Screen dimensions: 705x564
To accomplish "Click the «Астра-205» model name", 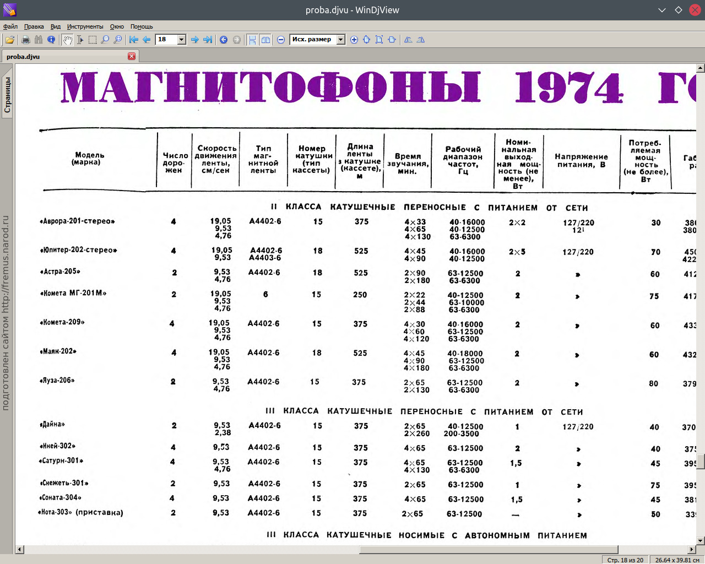I will (60, 272).
